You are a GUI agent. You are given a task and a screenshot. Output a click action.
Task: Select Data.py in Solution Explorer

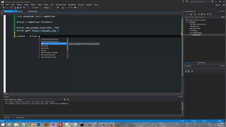coord(195,31)
